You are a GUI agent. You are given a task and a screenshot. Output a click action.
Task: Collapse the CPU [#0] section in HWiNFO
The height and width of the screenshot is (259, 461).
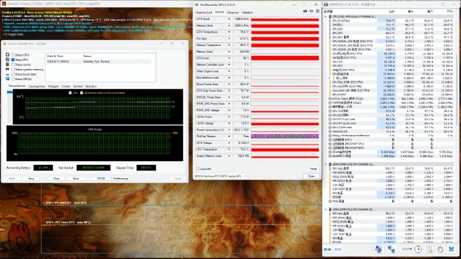click(x=326, y=17)
